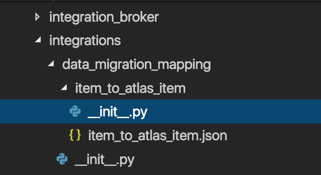Collapse the item_to_atlas_item folder arrow
The width and height of the screenshot is (321, 175).
64,89
